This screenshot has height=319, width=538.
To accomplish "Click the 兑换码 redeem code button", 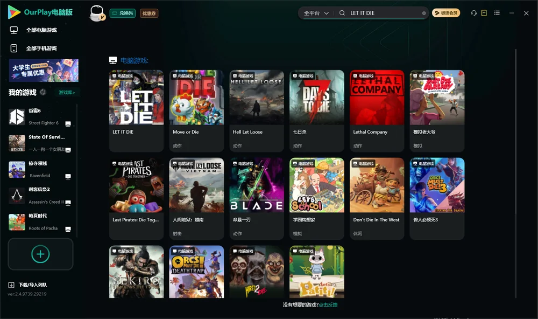I will coord(123,13).
